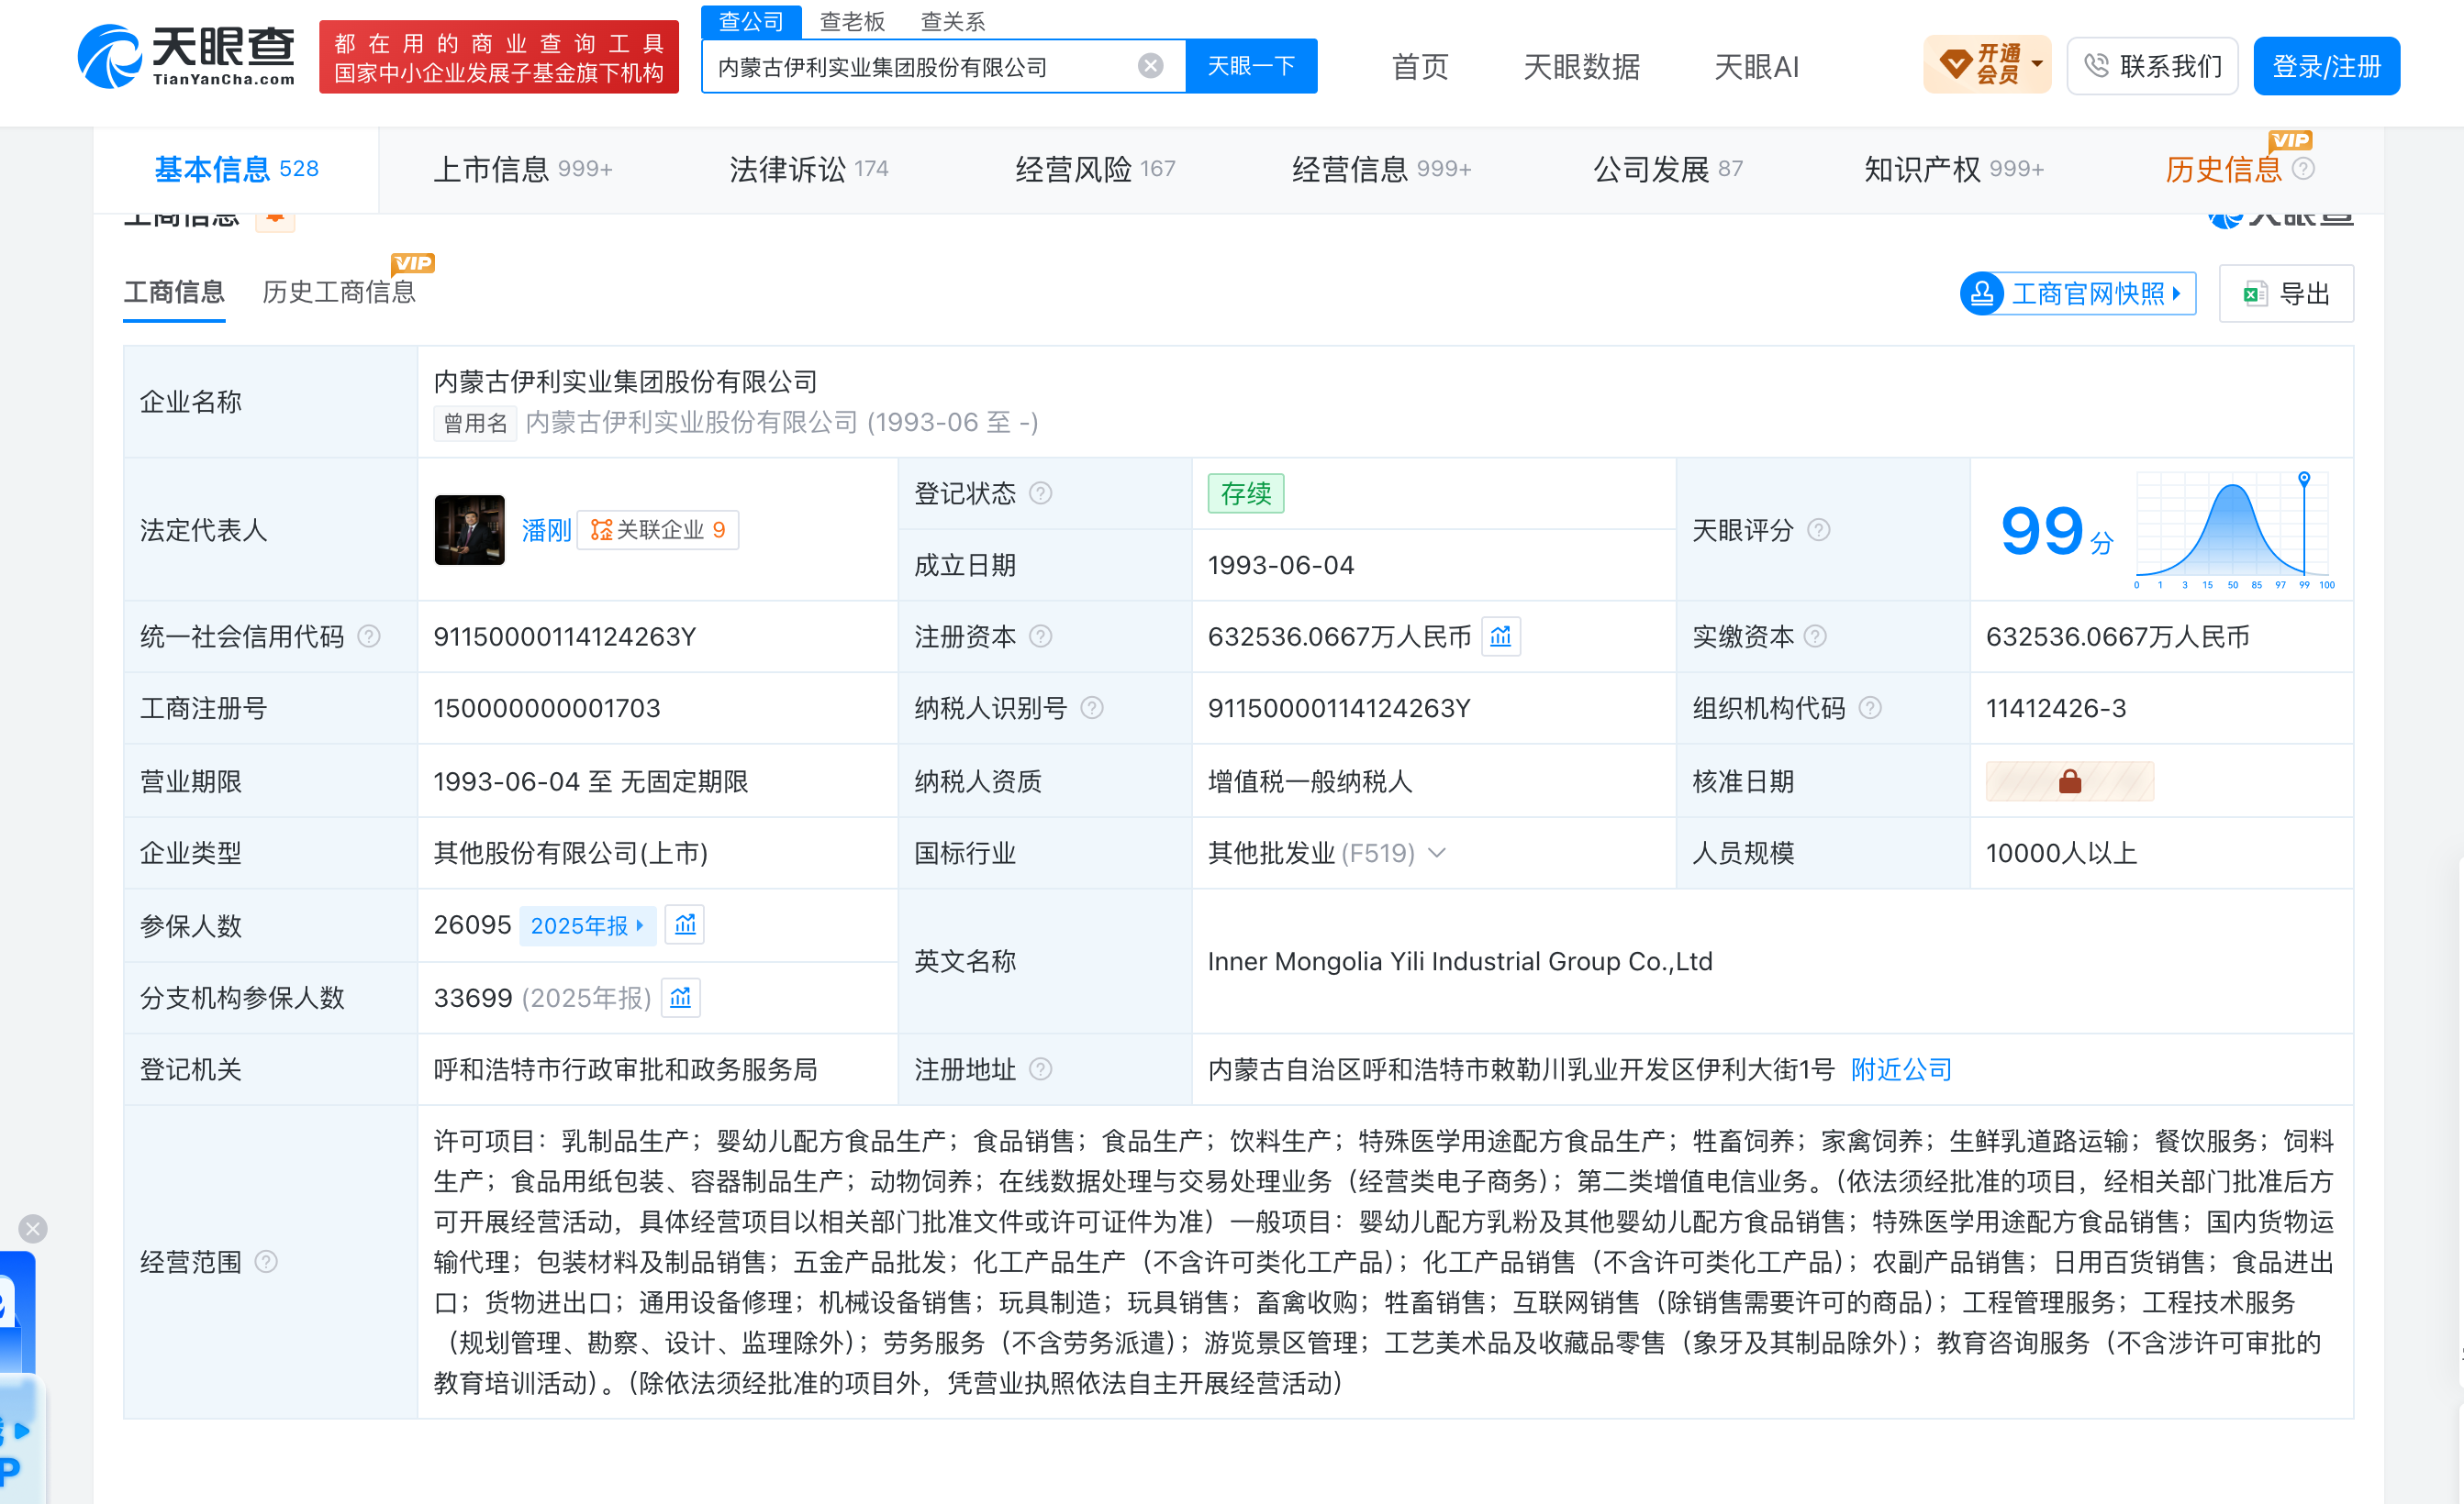The height and width of the screenshot is (1504, 2464).
Task: Show help for 实缴资本
Action: [1815, 636]
